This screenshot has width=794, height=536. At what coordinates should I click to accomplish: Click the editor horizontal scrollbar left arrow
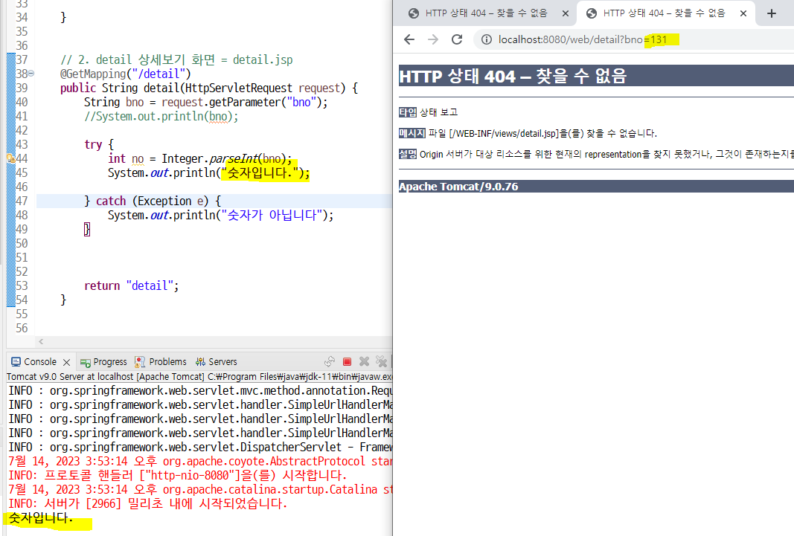pos(41,342)
